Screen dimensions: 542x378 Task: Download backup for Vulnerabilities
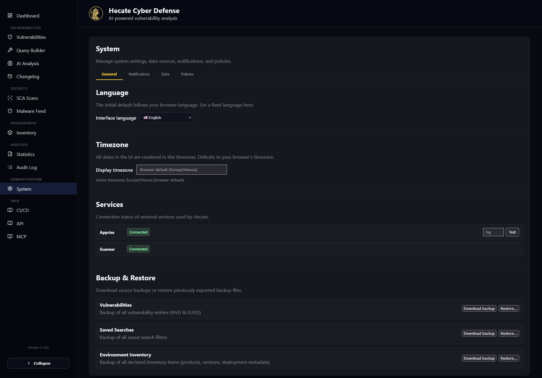tap(479, 308)
